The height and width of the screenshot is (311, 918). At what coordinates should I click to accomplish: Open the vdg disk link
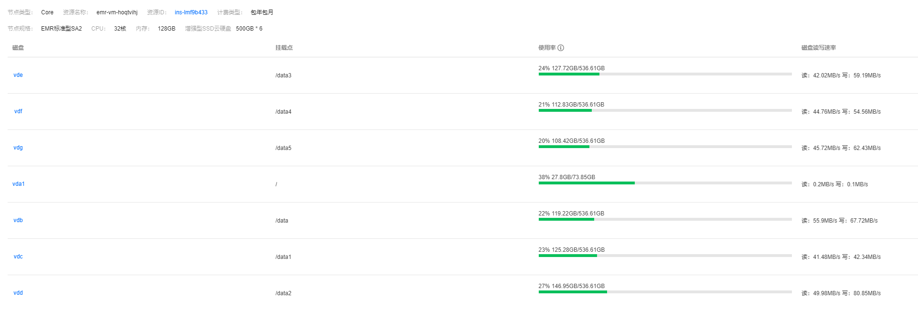(18, 148)
